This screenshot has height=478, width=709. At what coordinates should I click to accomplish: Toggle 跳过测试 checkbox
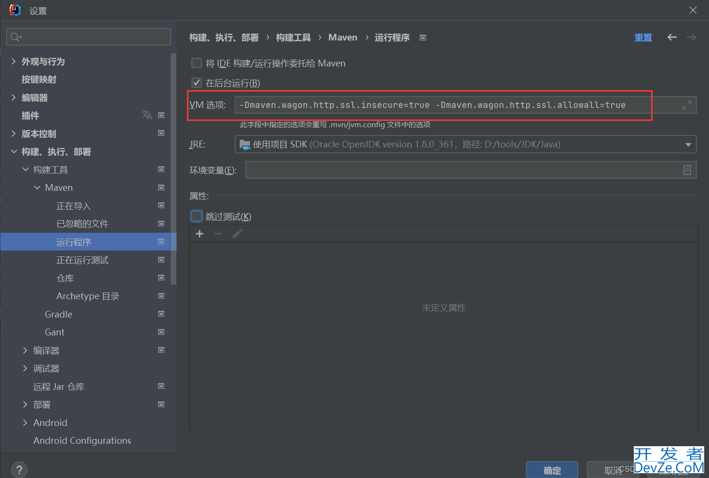click(197, 216)
